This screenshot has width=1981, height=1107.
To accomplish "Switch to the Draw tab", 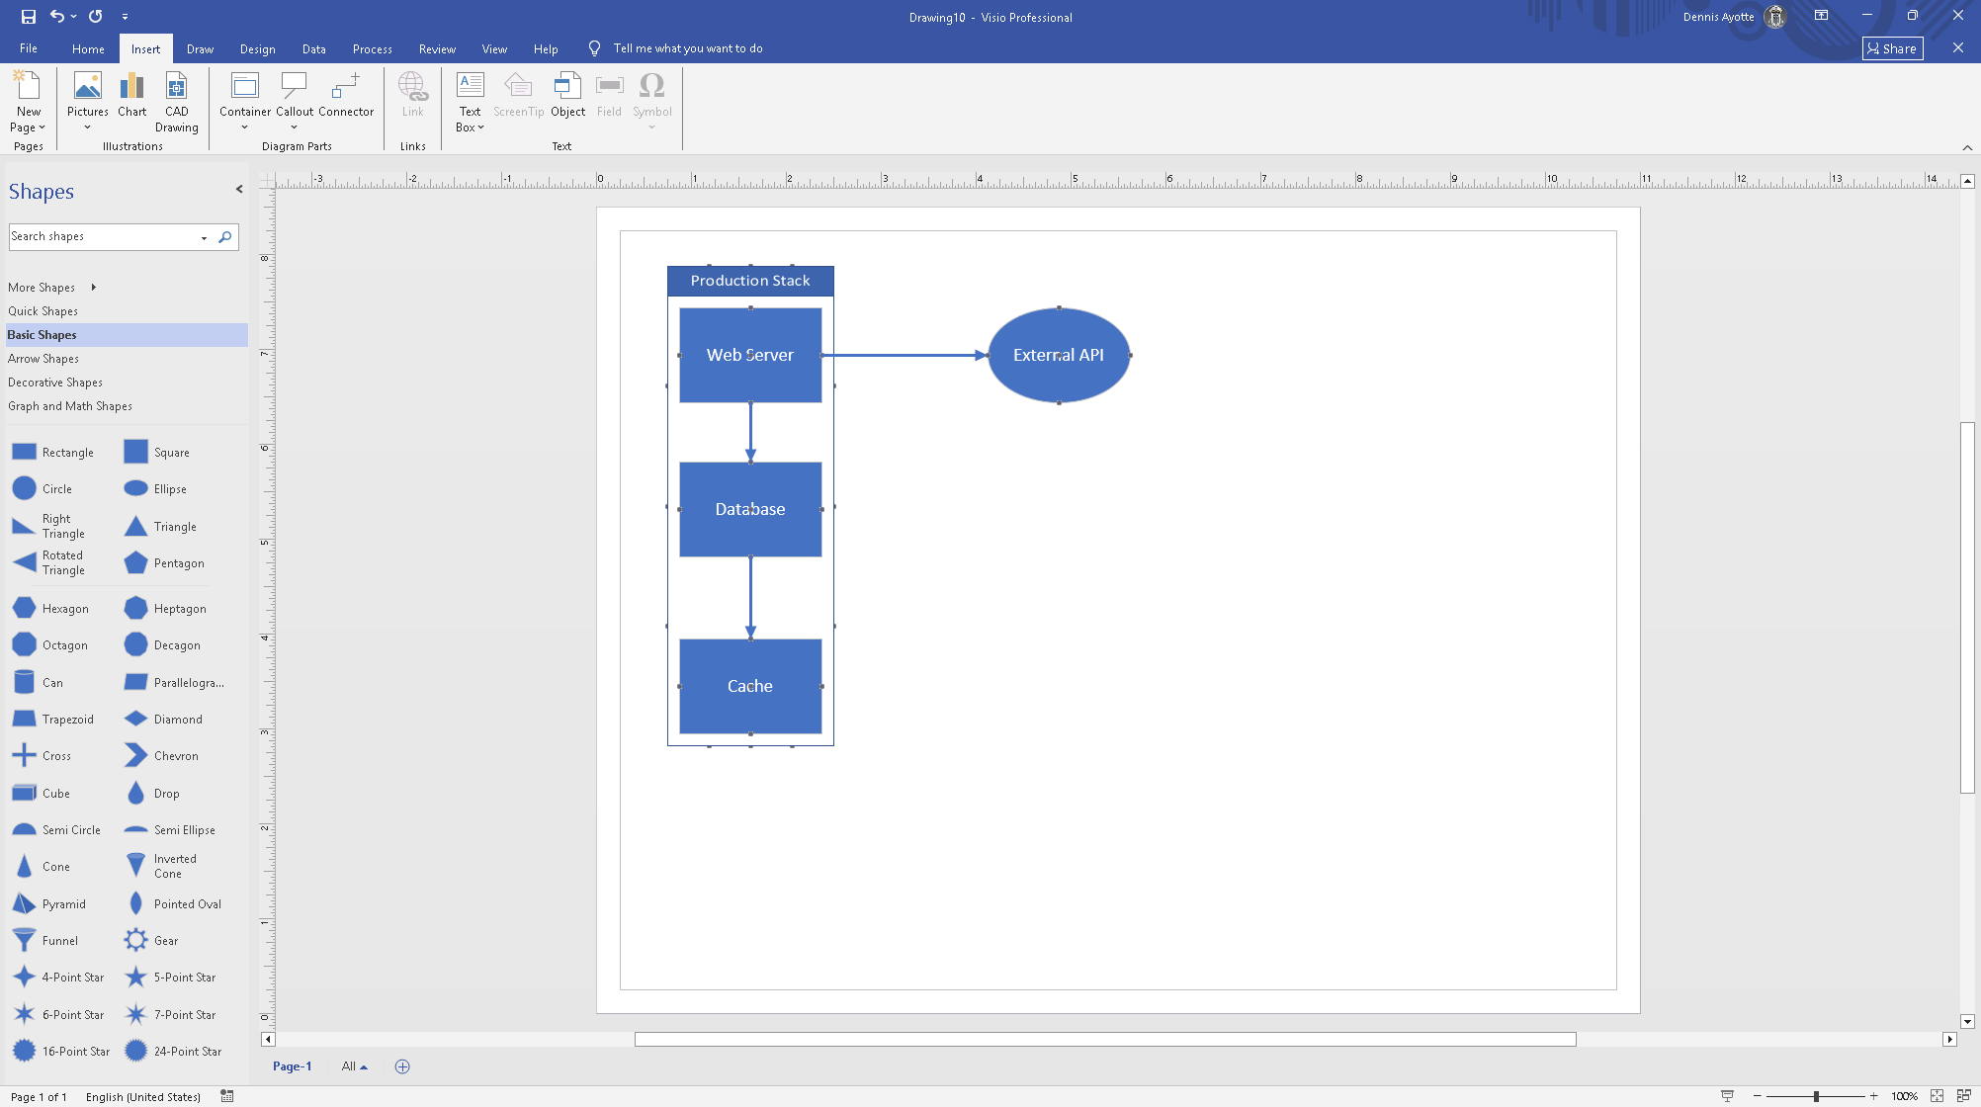I will click(200, 48).
